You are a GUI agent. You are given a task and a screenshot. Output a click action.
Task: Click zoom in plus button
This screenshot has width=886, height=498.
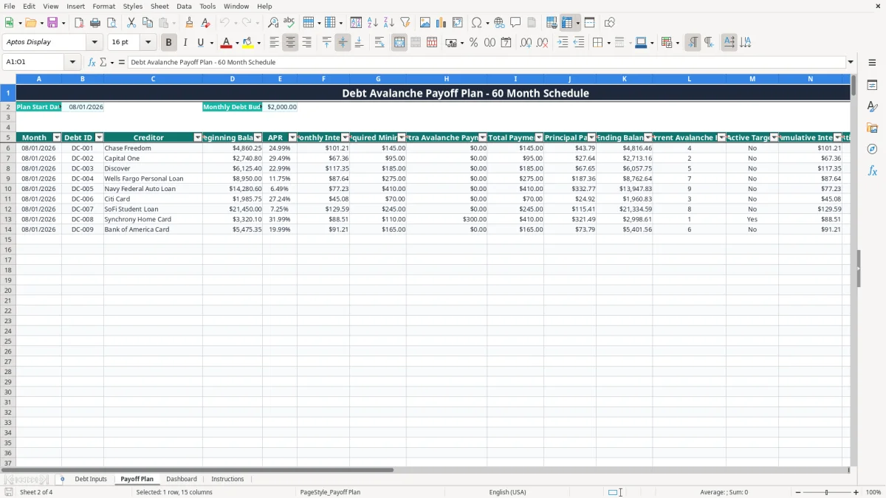point(856,492)
